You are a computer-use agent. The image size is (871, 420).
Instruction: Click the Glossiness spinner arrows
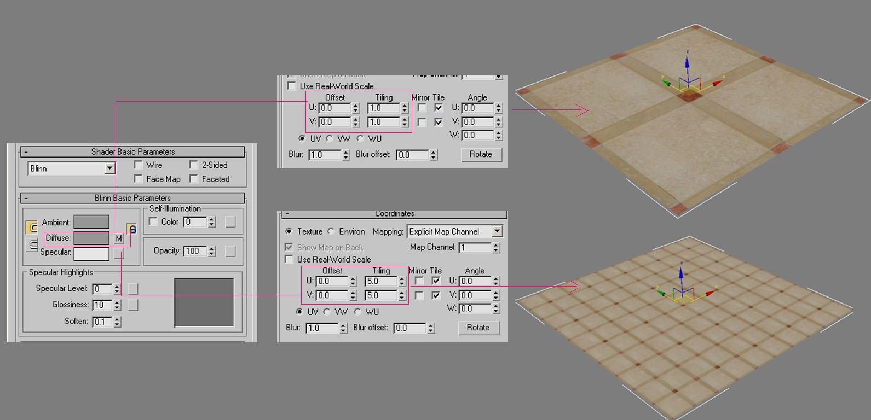[117, 305]
